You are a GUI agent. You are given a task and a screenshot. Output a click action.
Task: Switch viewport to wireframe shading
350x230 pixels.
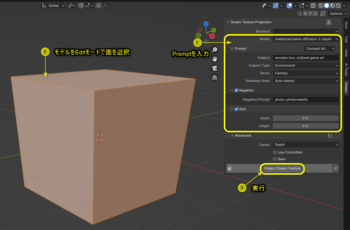point(321,5)
